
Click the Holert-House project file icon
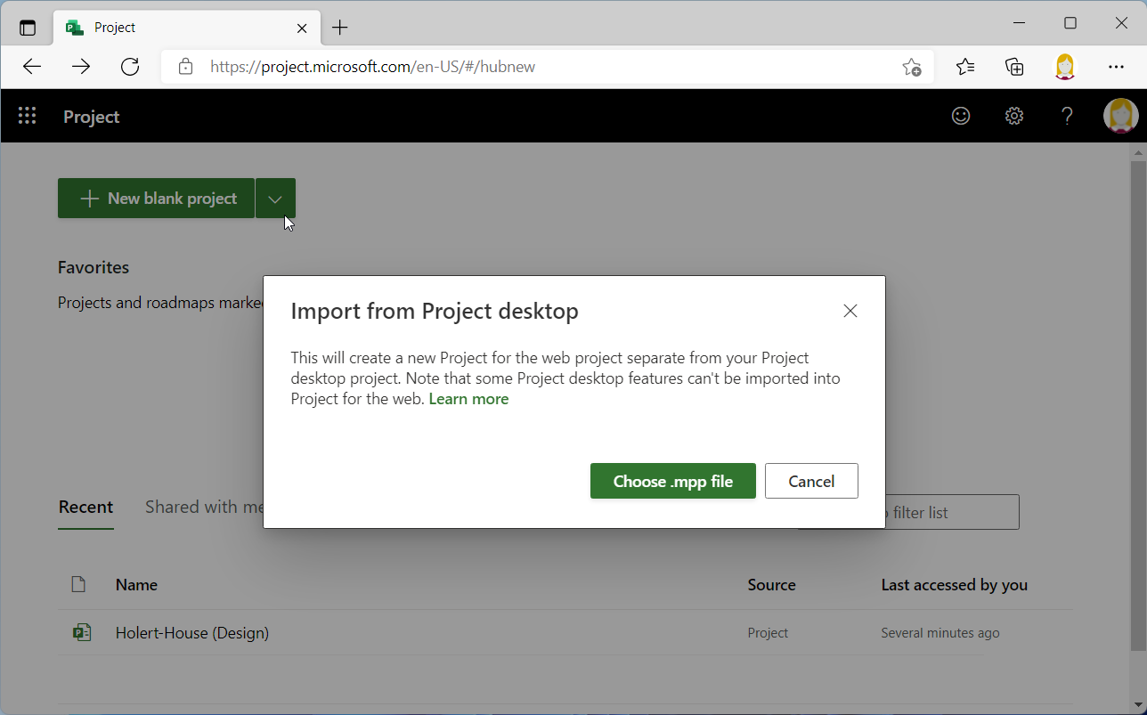(x=82, y=633)
